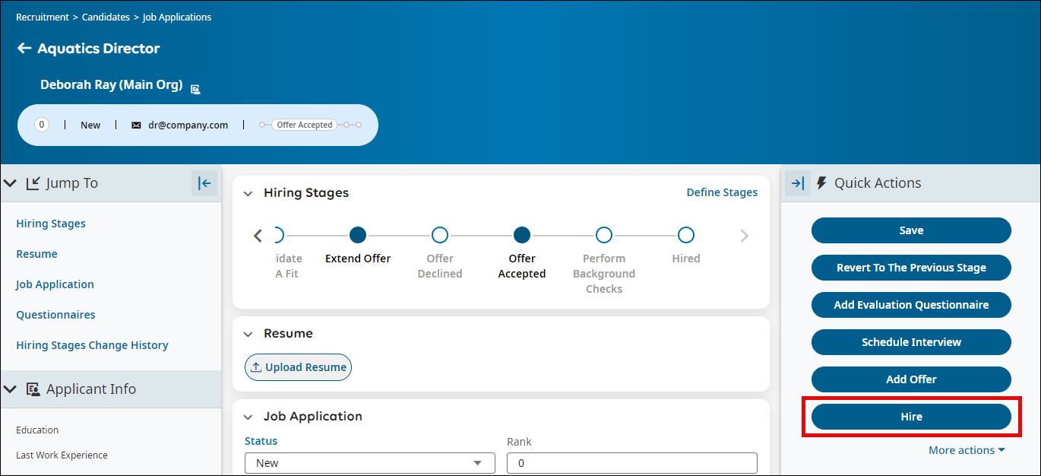The image size is (1041, 476).
Task: Jump to Hiring Stages Change History
Action: click(92, 345)
